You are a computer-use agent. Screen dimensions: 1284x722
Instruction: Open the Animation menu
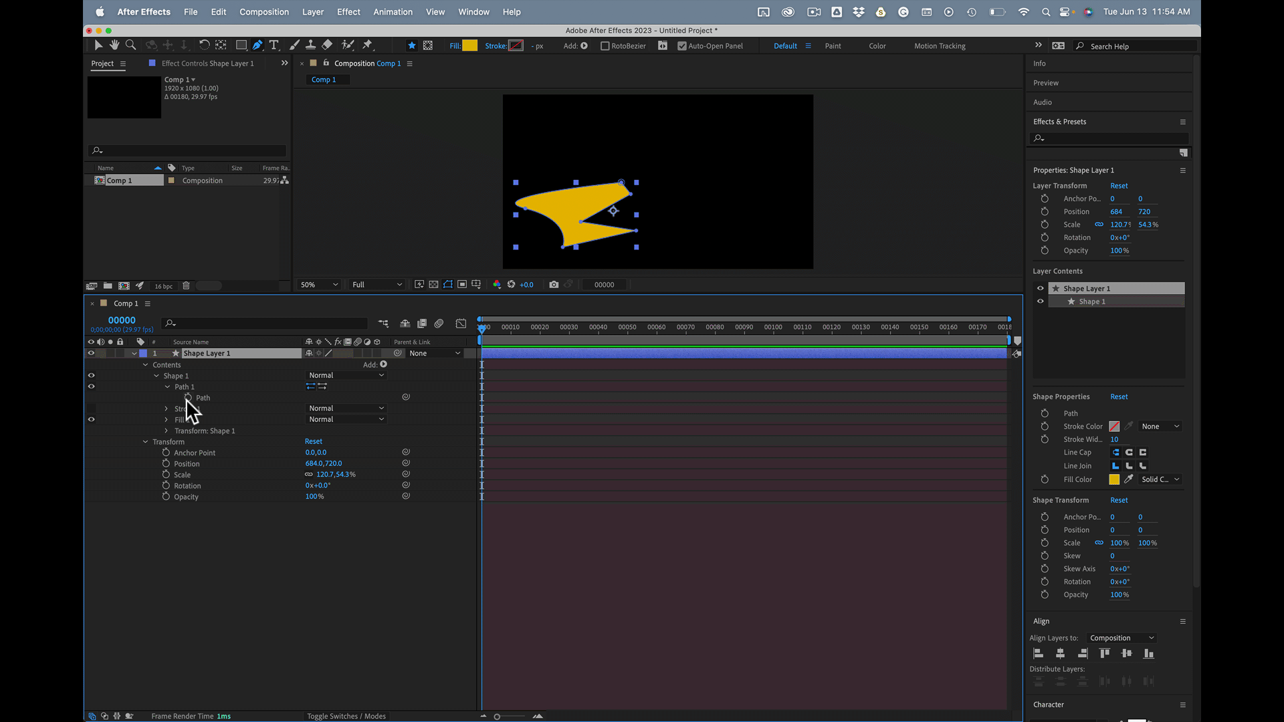tap(393, 12)
